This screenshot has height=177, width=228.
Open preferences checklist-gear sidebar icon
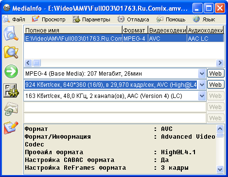[x=11, y=90]
